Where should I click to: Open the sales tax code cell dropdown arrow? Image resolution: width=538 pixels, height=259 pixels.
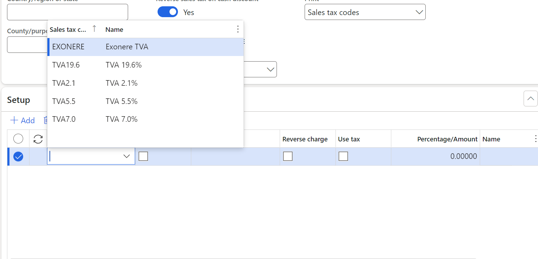(x=127, y=156)
